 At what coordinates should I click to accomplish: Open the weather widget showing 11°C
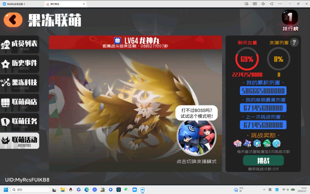(239, 190)
